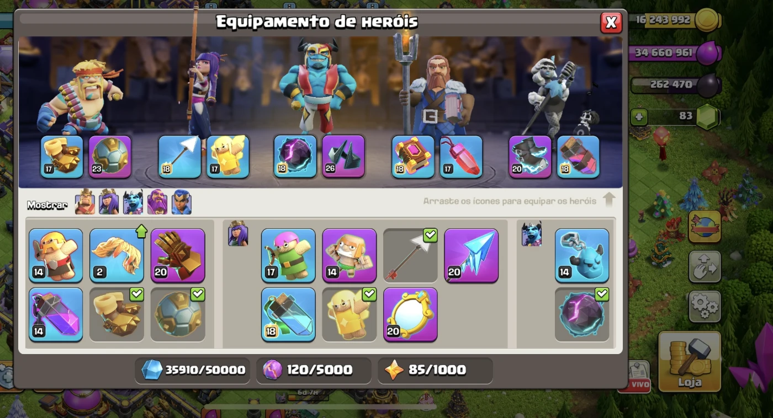Add gems with the green plus button
Screen dimensions: 773x418
639,117
